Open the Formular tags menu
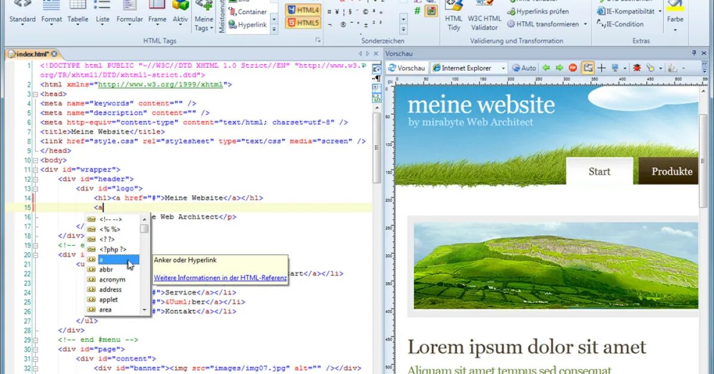 pyautogui.click(x=130, y=13)
